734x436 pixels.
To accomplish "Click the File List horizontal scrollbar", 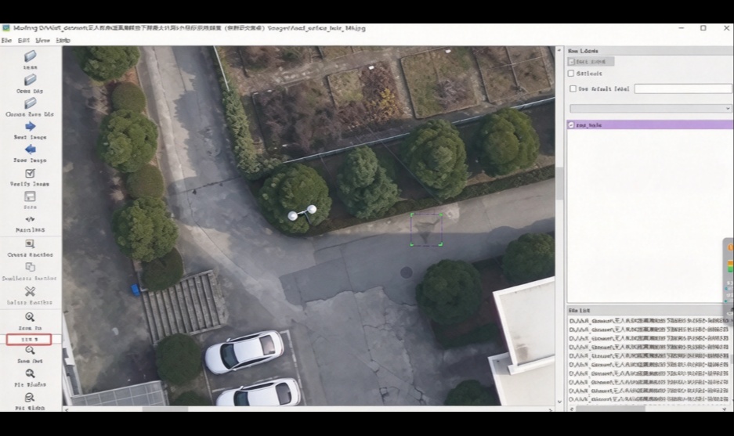I will pyautogui.click(x=611, y=409).
